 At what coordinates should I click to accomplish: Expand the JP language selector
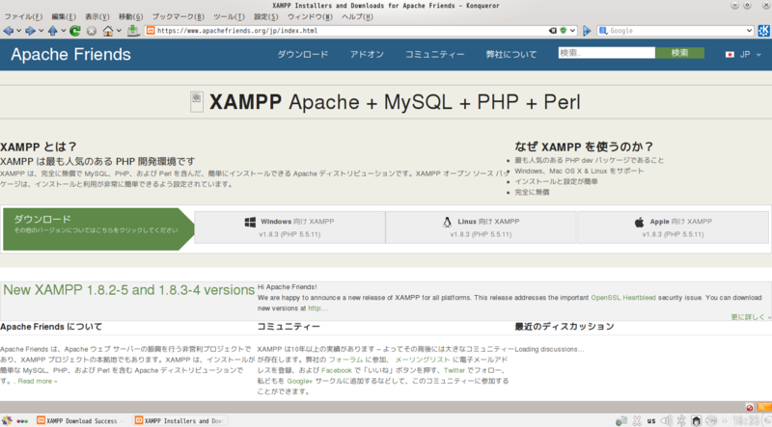pyautogui.click(x=743, y=55)
